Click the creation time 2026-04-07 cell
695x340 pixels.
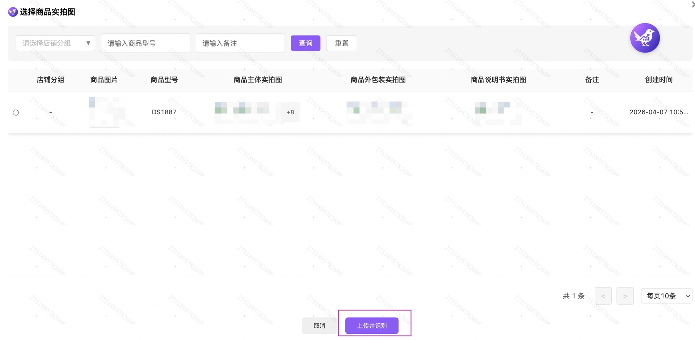(659, 112)
